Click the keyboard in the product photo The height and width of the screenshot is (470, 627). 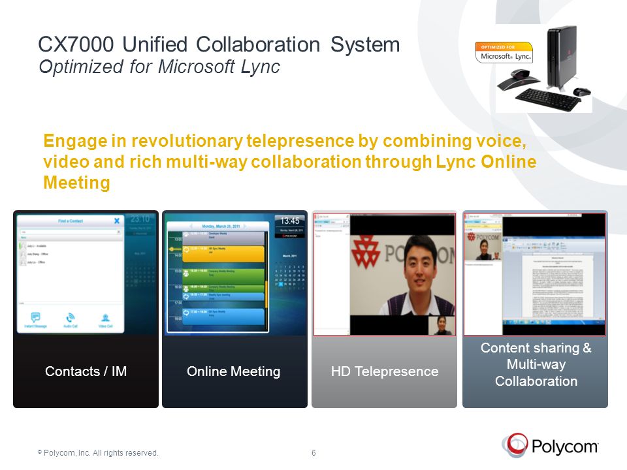click(549, 99)
